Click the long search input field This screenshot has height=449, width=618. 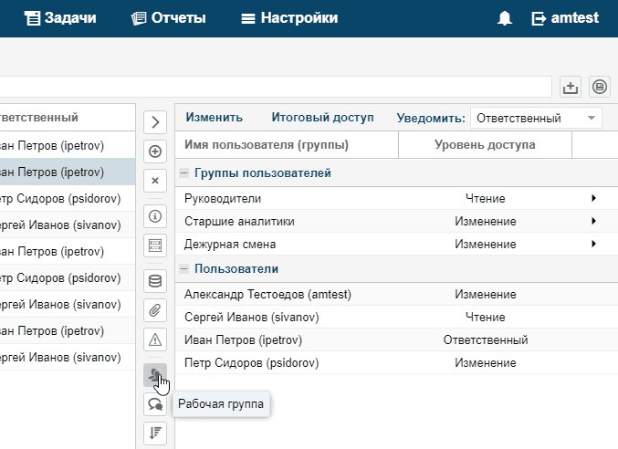[x=274, y=87]
